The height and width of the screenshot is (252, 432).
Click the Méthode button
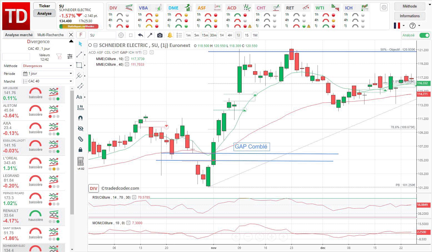pos(410,6)
